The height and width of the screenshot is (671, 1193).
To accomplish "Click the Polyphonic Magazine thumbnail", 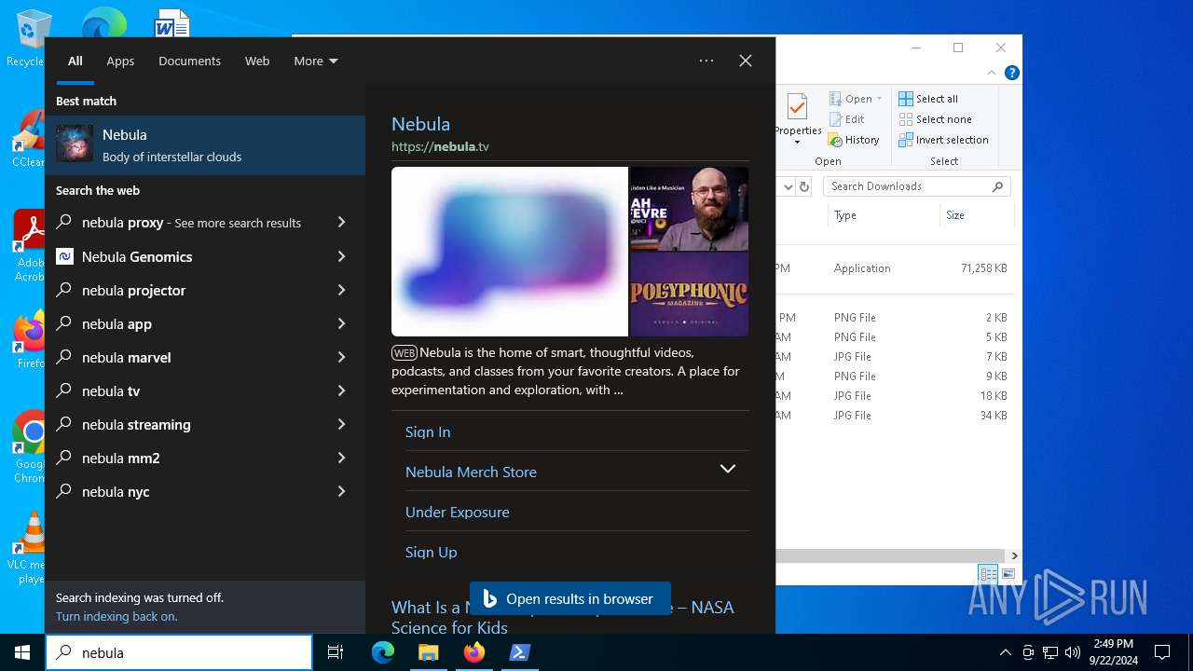I will click(x=690, y=294).
